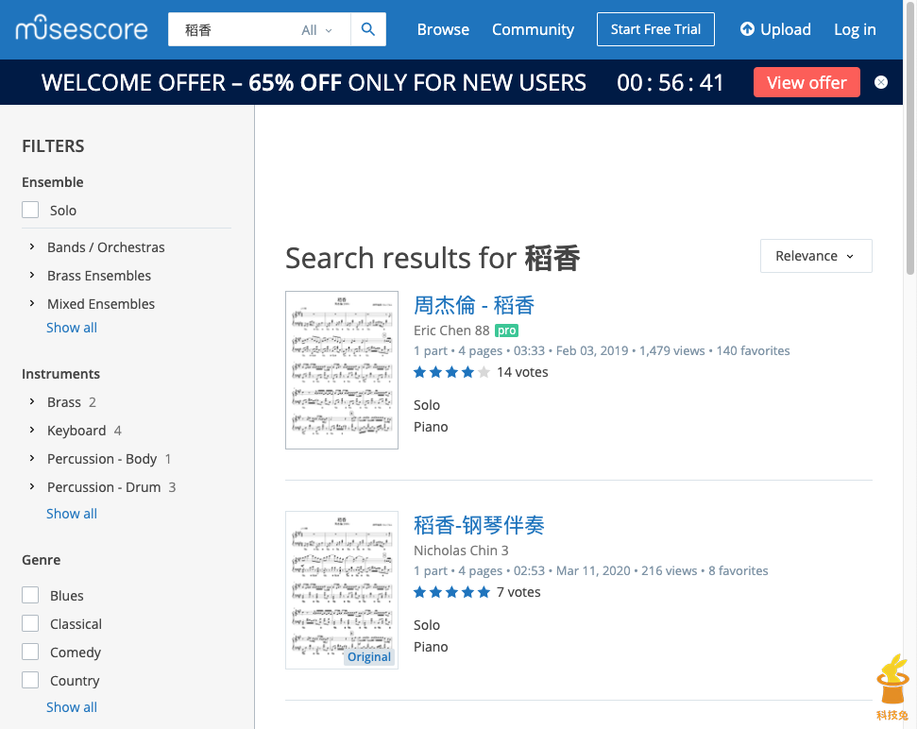Viewport: 917px width, 729px height.
Task: Show all Ensemble filters
Action: (x=72, y=328)
